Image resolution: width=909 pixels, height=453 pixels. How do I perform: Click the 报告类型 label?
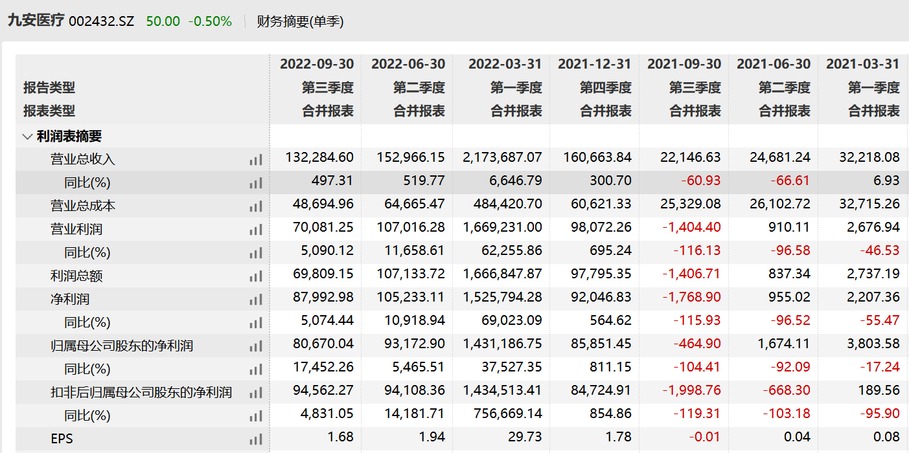(49, 87)
